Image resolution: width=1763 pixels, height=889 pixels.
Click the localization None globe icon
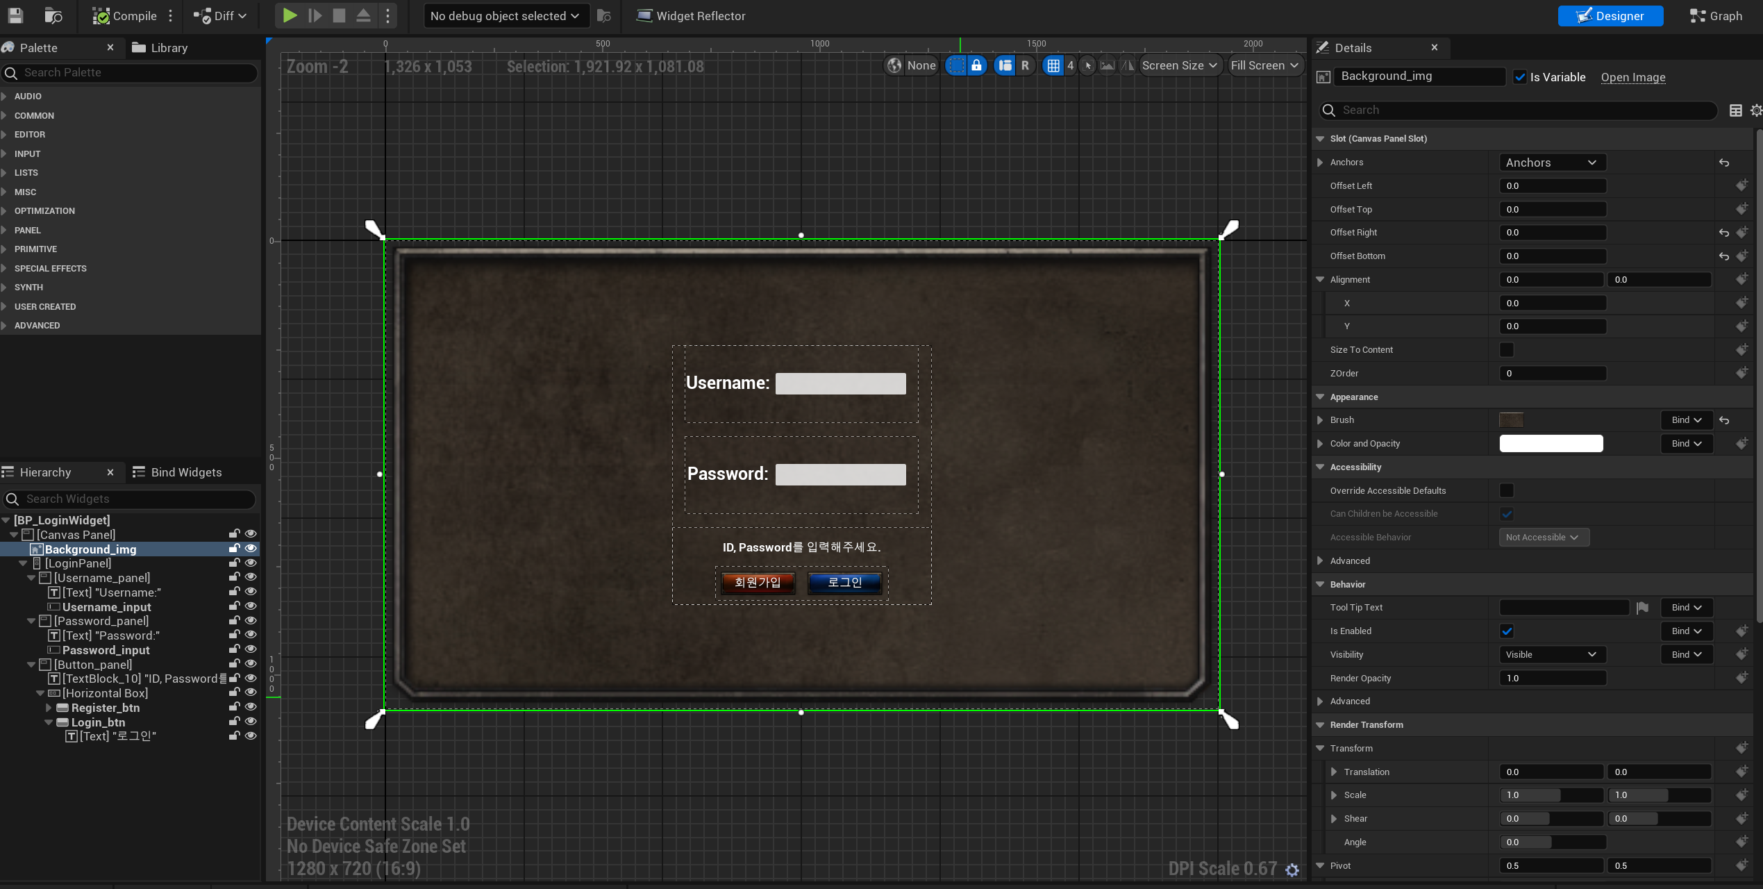click(x=894, y=65)
